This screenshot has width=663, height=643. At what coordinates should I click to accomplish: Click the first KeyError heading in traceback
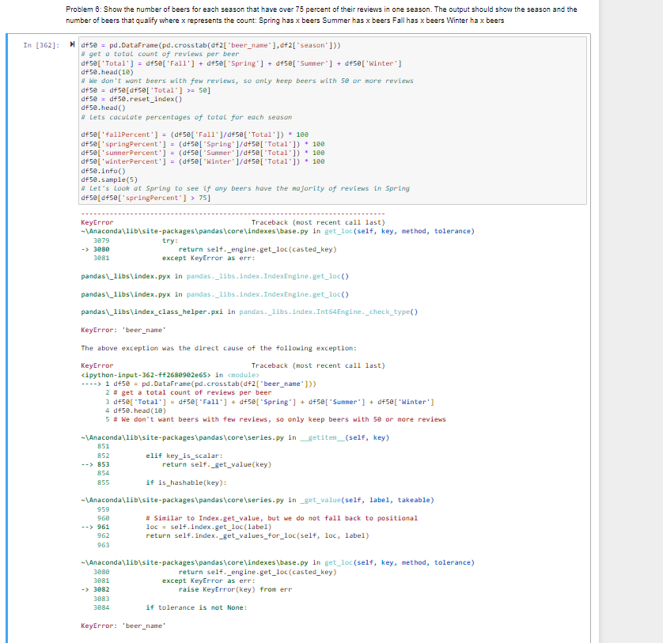97,222
